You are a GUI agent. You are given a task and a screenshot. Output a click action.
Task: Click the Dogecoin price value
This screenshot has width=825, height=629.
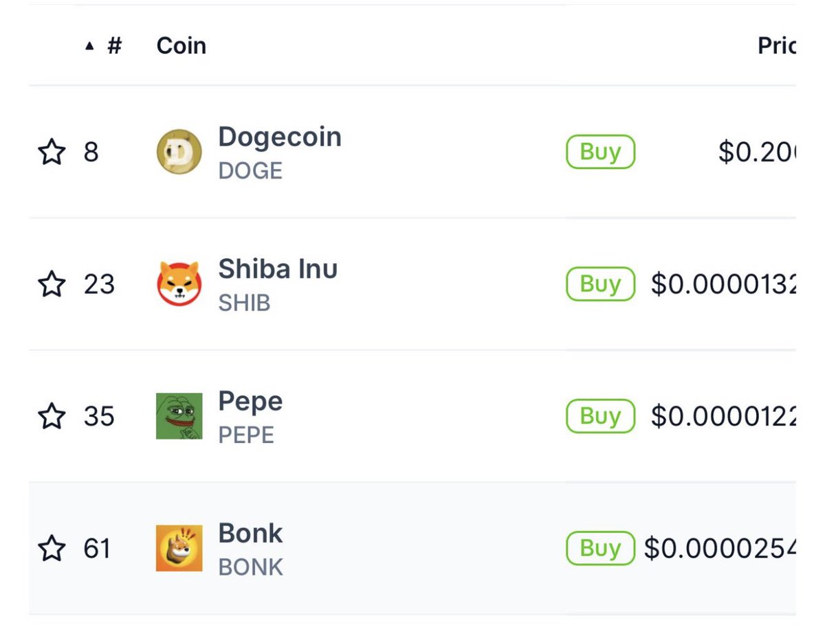click(x=756, y=152)
